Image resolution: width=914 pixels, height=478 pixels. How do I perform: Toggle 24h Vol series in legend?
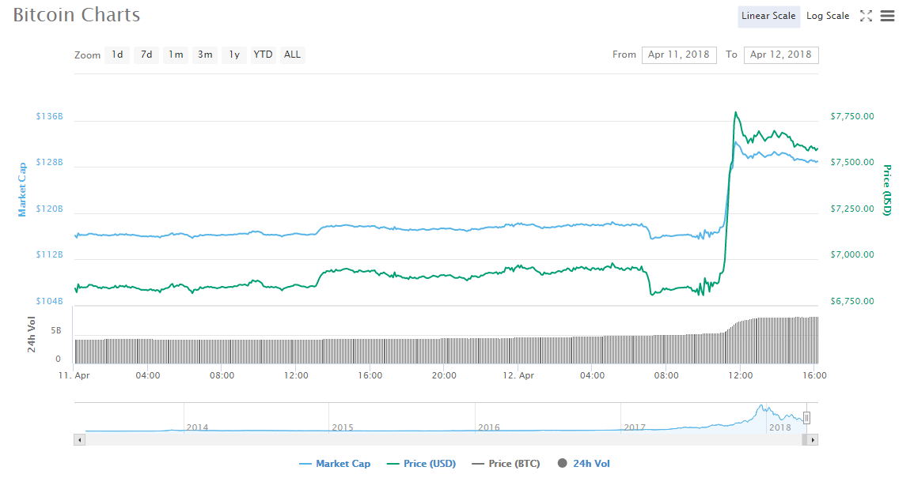click(x=584, y=464)
